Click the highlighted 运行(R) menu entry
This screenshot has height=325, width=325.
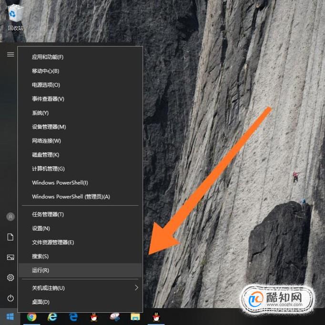pyautogui.click(x=81, y=270)
